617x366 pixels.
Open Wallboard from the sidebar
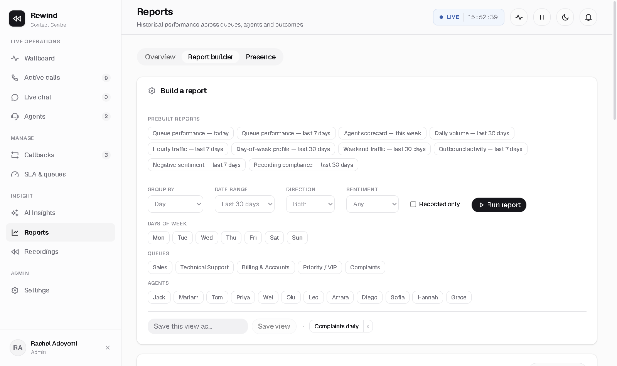[x=61, y=59]
